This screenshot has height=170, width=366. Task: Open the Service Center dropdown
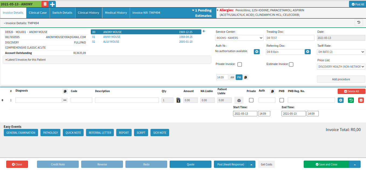(x=239, y=38)
